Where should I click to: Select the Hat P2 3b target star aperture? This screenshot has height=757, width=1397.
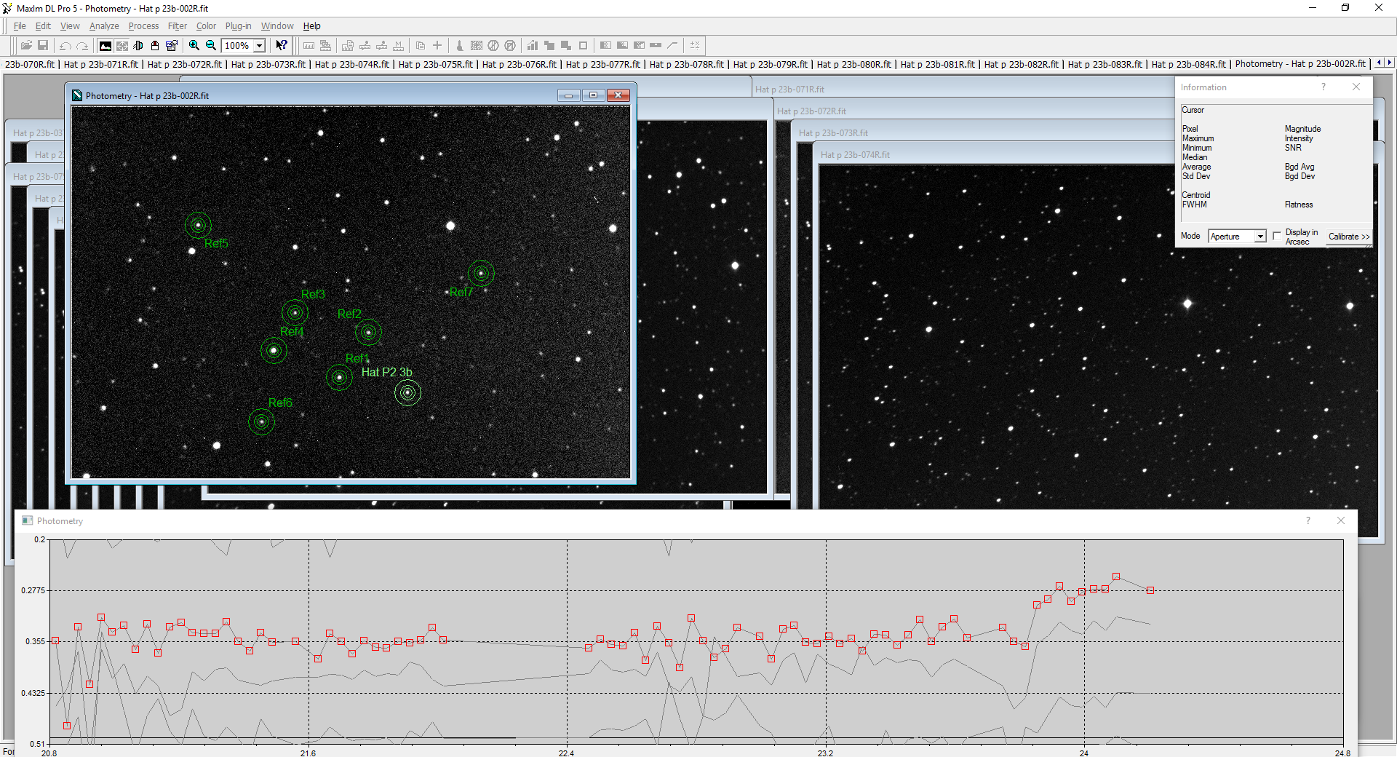click(x=407, y=393)
